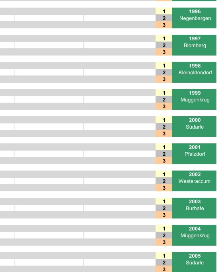Click rank 1 cell beside 1999 Müggenkrug

coord(164,93)
